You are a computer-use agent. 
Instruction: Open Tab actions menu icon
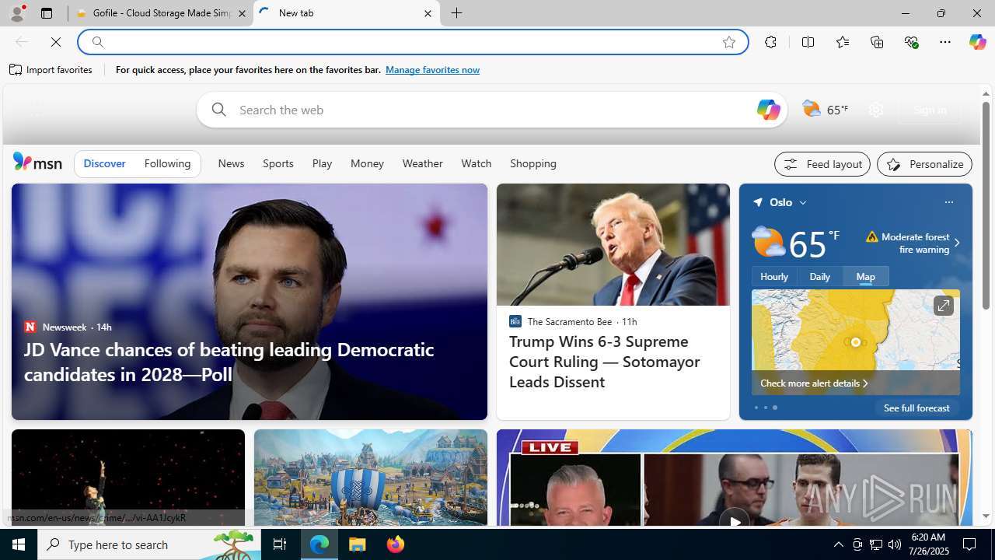(47, 13)
